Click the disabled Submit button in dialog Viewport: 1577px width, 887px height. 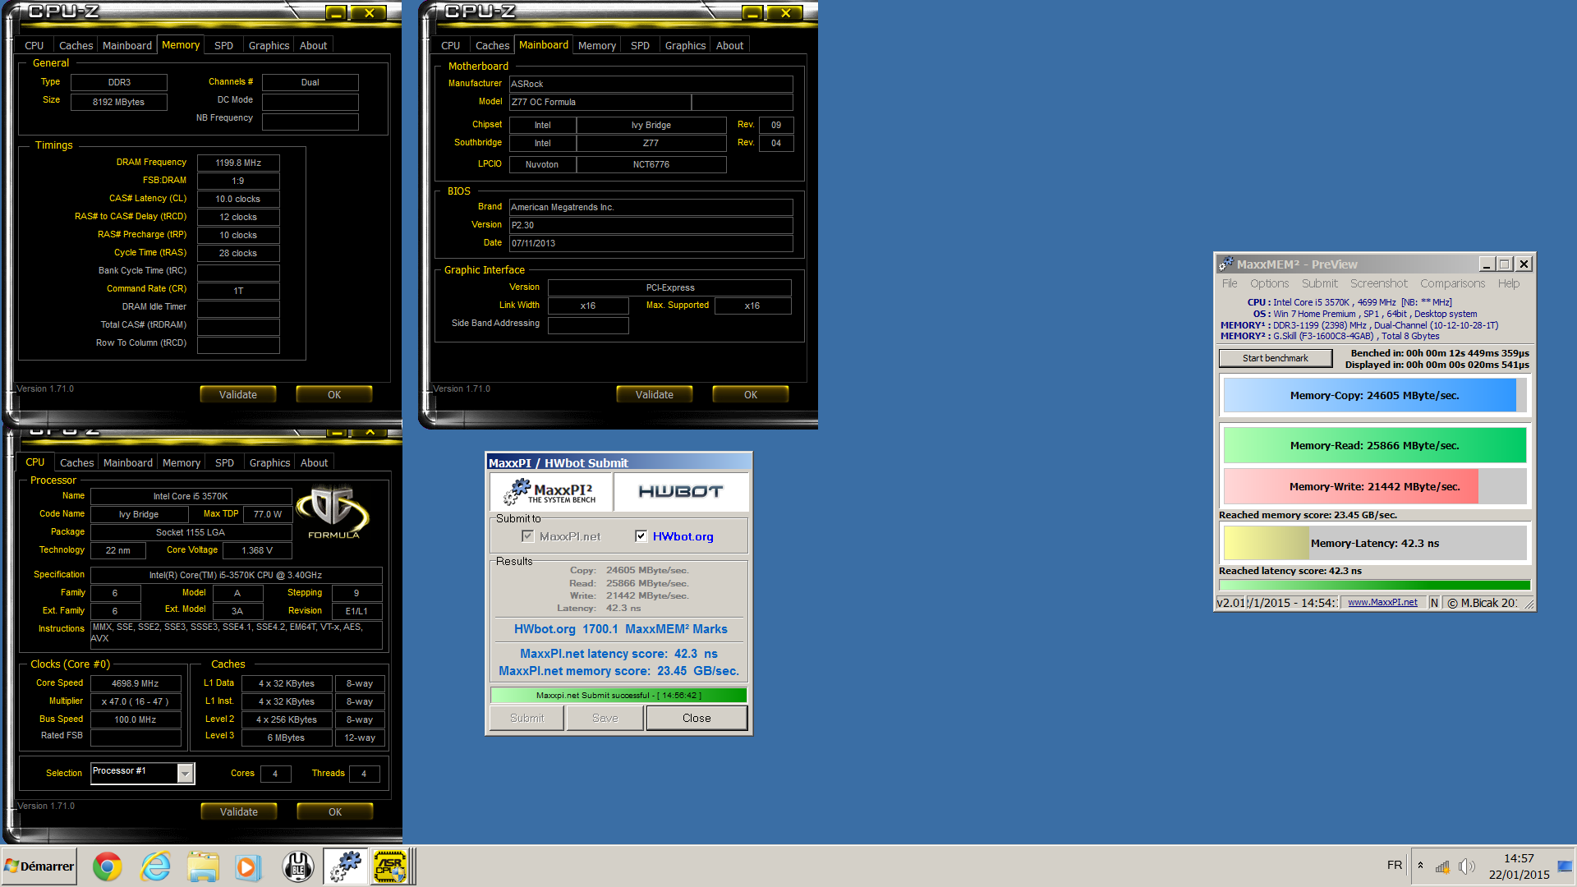coord(526,718)
